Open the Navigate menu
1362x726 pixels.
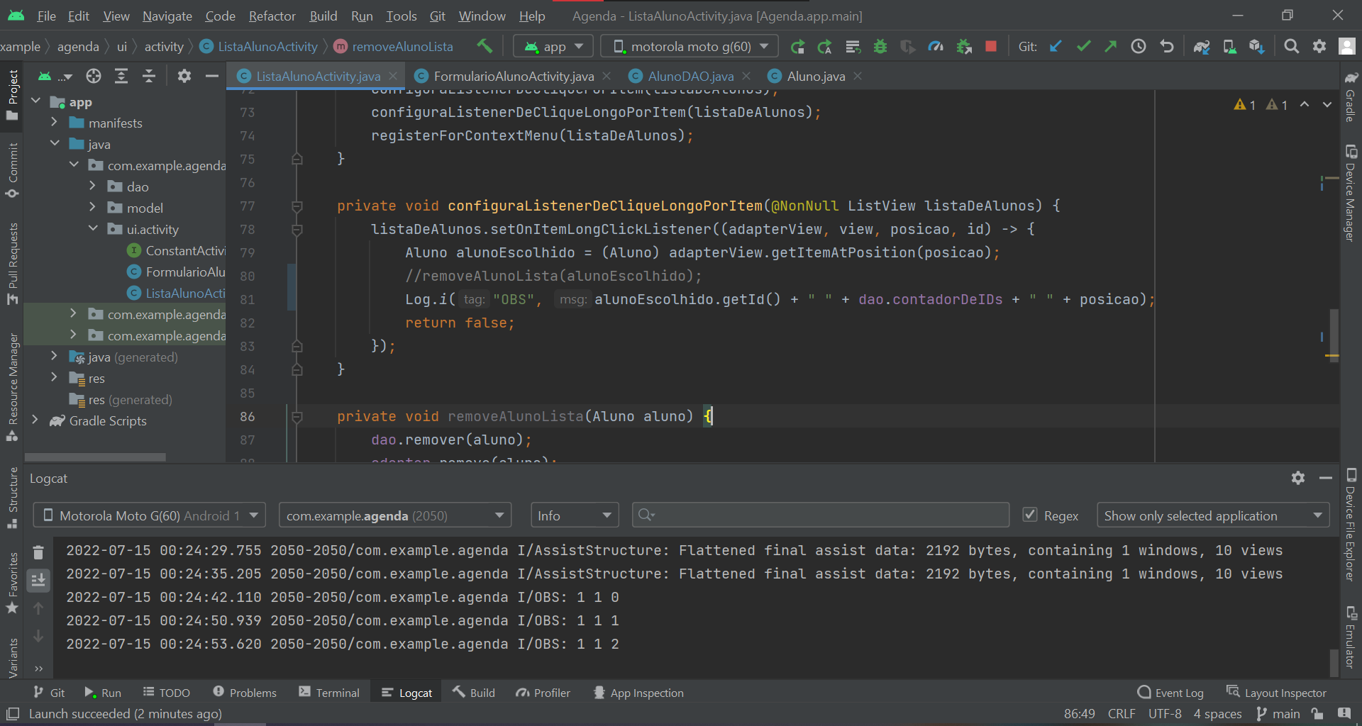click(167, 16)
